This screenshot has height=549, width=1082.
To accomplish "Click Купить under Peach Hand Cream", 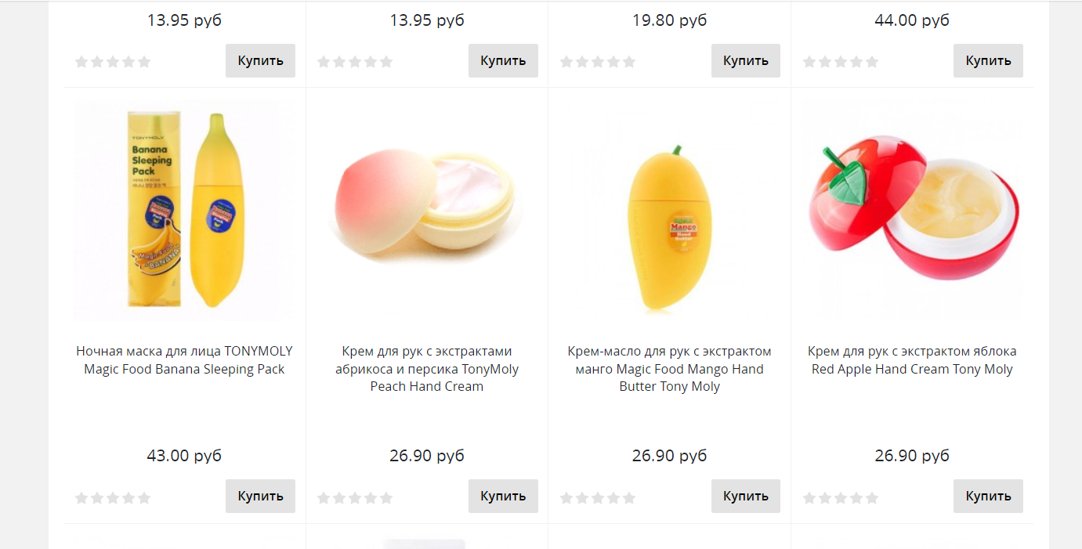I will click(503, 496).
